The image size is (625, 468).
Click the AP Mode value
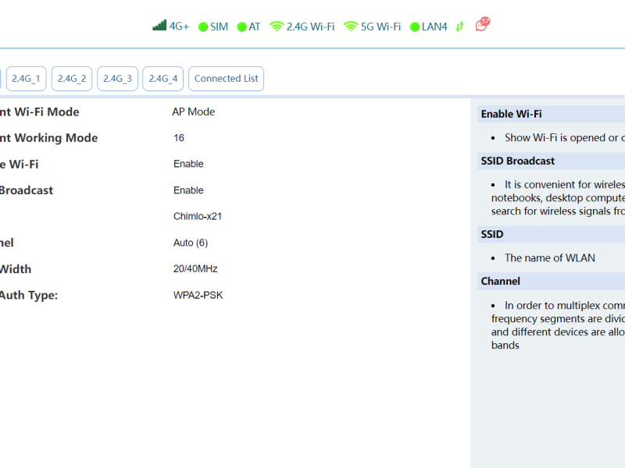click(x=193, y=112)
